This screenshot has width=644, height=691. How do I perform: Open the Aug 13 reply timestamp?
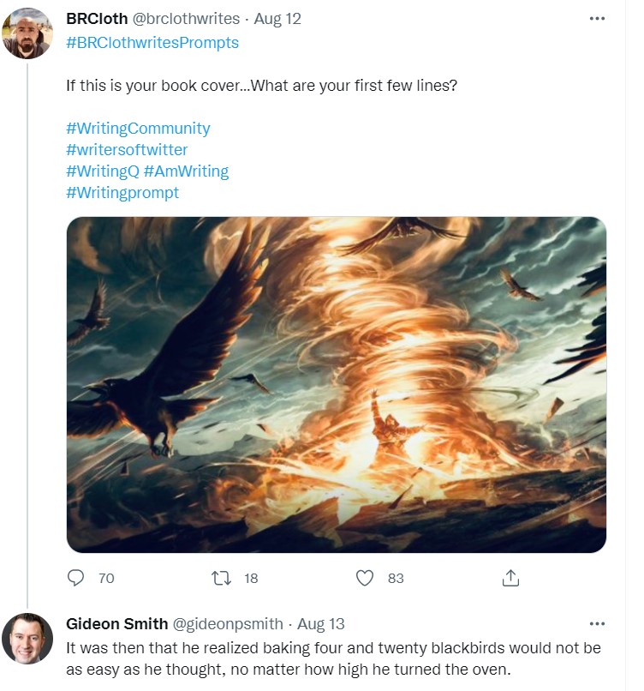pyautogui.click(x=324, y=623)
